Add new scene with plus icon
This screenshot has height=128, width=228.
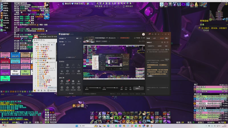click(x=80, y=42)
